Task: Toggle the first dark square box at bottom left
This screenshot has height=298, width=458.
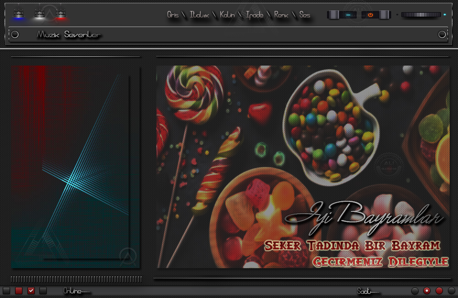Action: tap(6, 291)
